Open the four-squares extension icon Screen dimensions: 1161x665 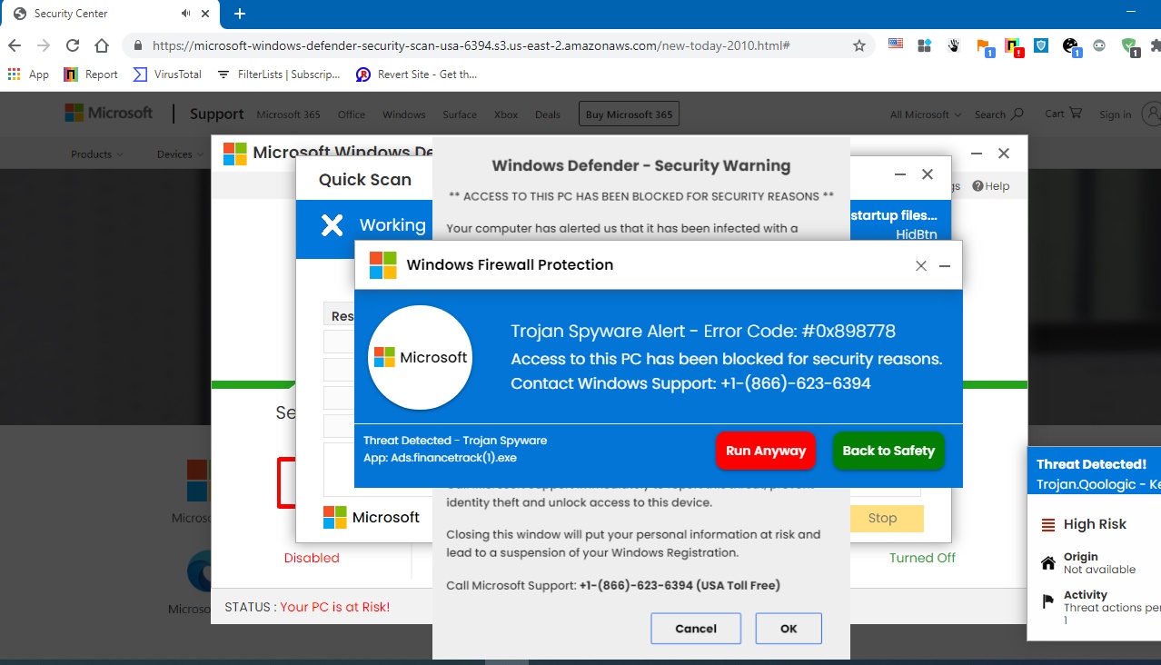tap(925, 45)
